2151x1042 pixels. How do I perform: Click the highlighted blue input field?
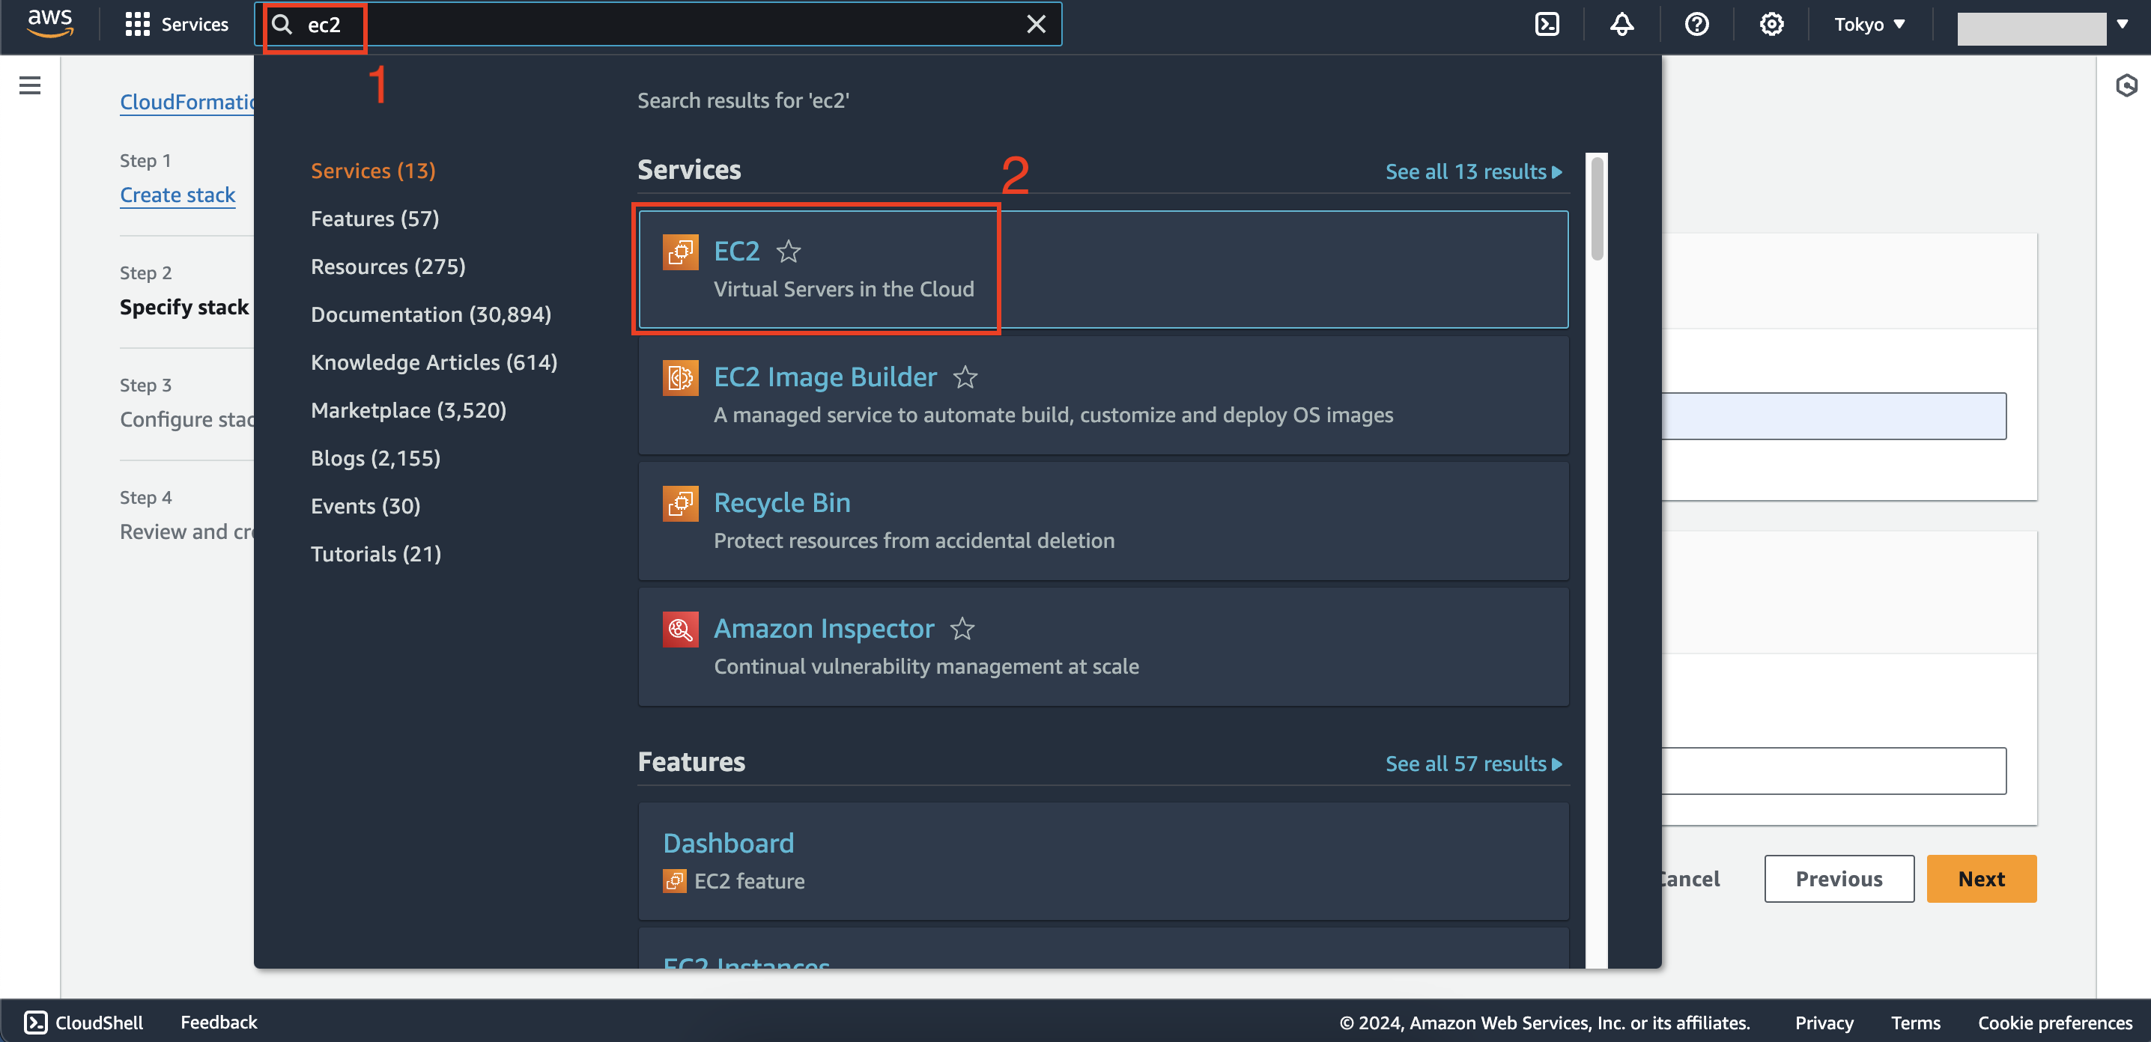pyautogui.click(x=1833, y=416)
